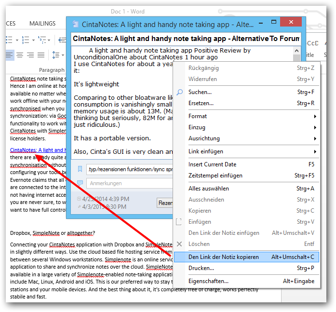The image size is (336, 312).
Task: Open the Numbering dropdown arrow
Action: pyautogui.click(x=33, y=40)
